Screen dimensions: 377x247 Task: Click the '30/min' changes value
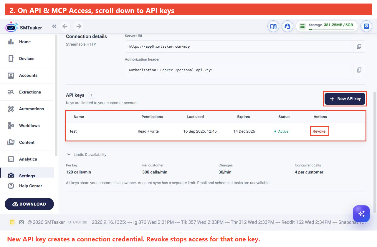click(225, 172)
